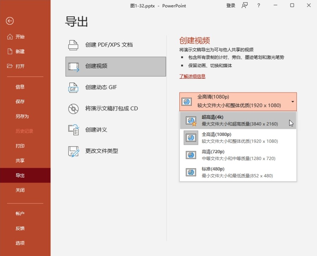Image resolution: width=317 pixels, height=256 pixels.
Task: Click the 了解详细信息 link
Action: click(192, 76)
